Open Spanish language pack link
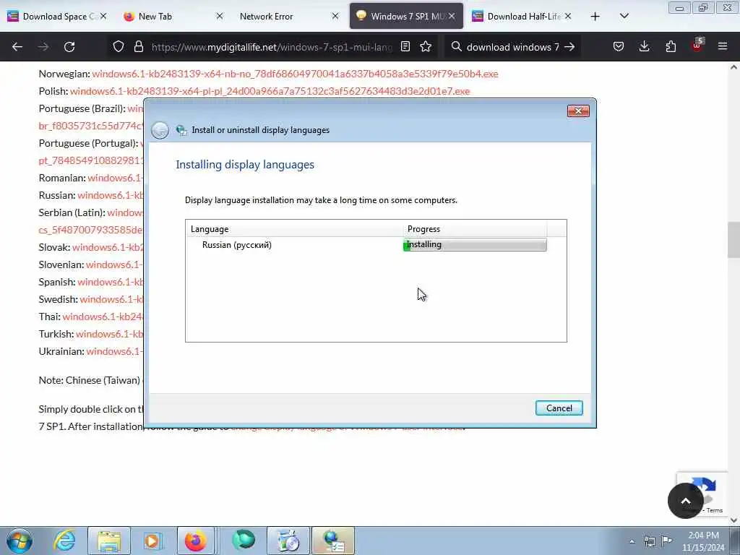The height and width of the screenshot is (555, 740). coord(111,283)
